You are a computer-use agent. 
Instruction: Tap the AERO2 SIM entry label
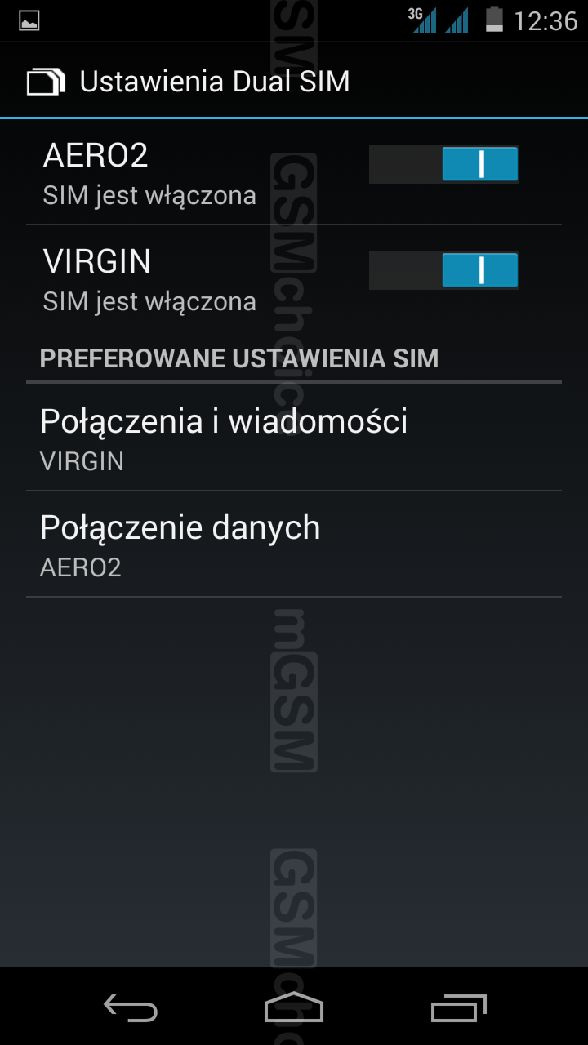(96, 155)
